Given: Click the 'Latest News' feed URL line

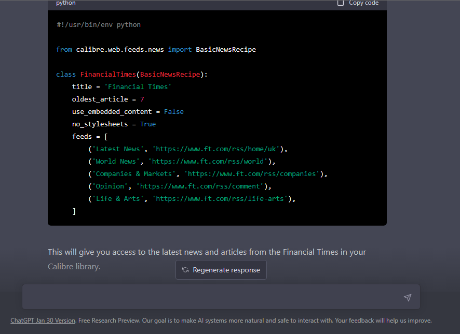Looking at the screenshot, I should click(x=188, y=149).
